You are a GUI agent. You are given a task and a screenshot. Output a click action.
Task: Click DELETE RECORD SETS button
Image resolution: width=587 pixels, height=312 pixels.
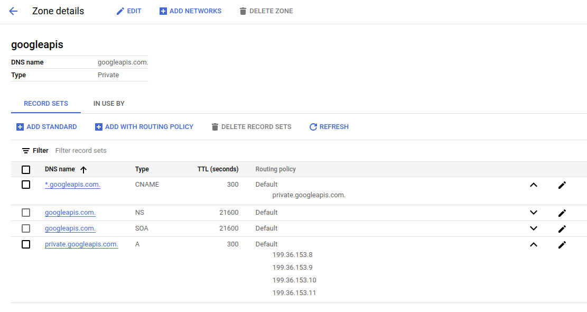pos(251,127)
